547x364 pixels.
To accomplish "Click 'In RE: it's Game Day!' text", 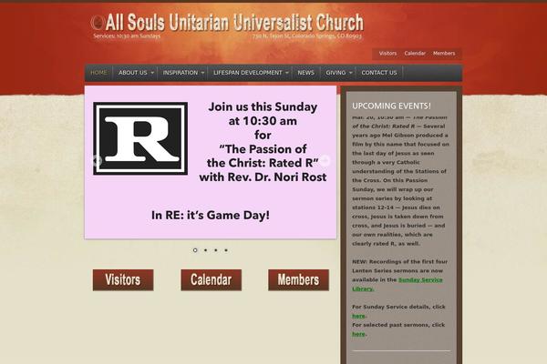I will 211,216.
